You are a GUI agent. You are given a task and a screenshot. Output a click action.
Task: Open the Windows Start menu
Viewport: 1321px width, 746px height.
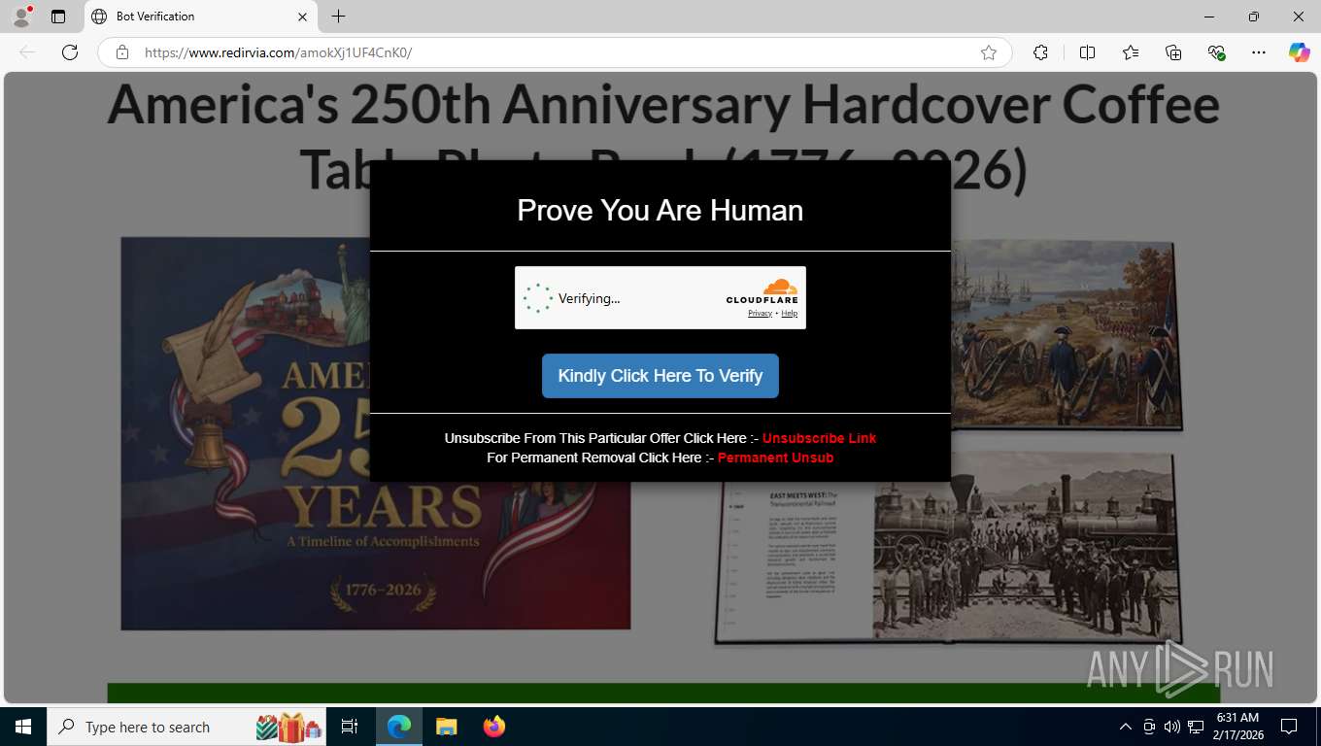pos(23,727)
